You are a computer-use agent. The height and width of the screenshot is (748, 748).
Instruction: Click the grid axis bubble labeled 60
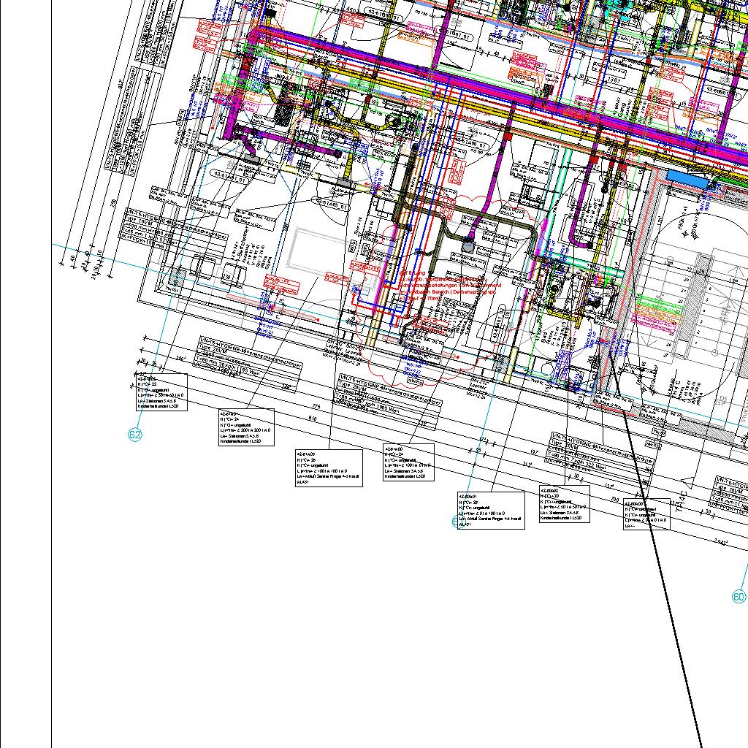click(739, 597)
